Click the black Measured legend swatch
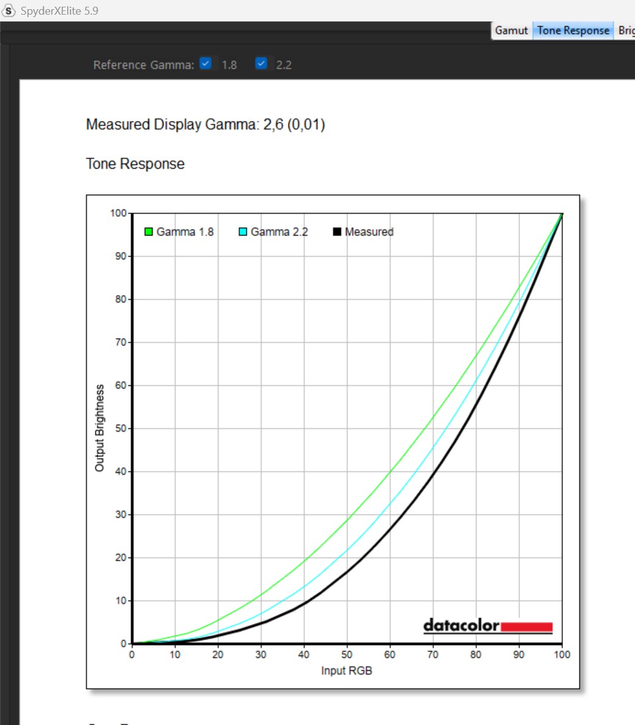The image size is (635, 725). click(337, 232)
